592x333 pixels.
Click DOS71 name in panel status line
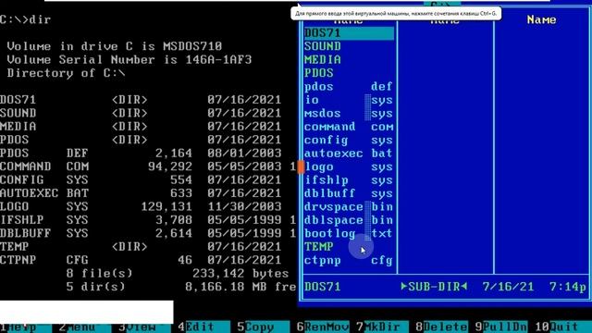[x=323, y=287]
